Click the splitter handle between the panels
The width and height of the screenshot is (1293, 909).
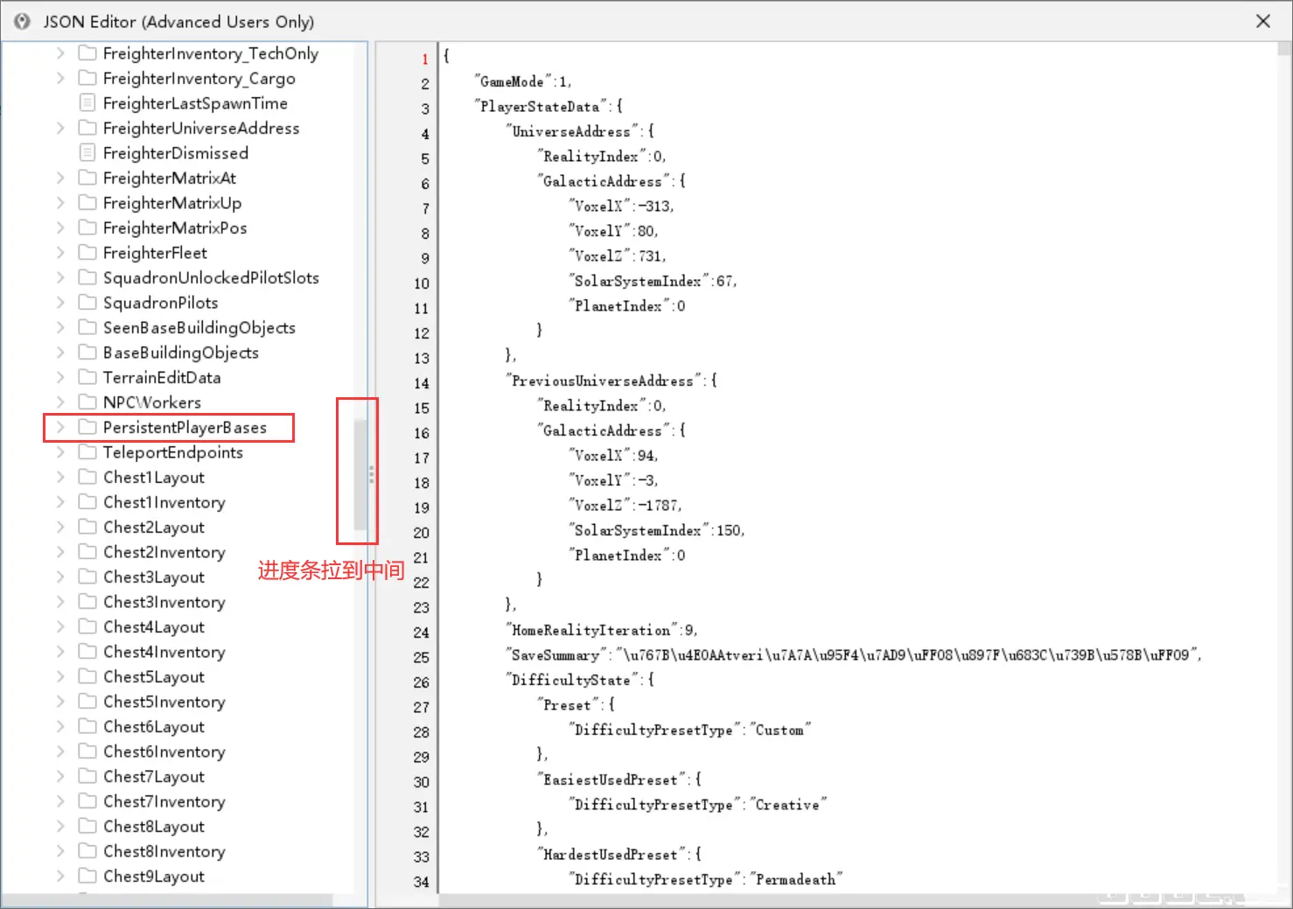tap(371, 474)
